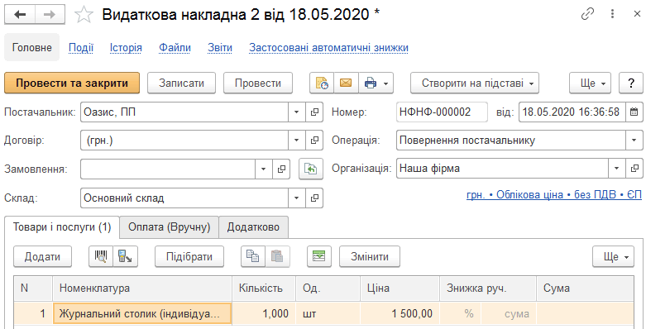Open Застосовані автоматичні знижки section
This screenshot has width=646, height=329.
(x=328, y=48)
